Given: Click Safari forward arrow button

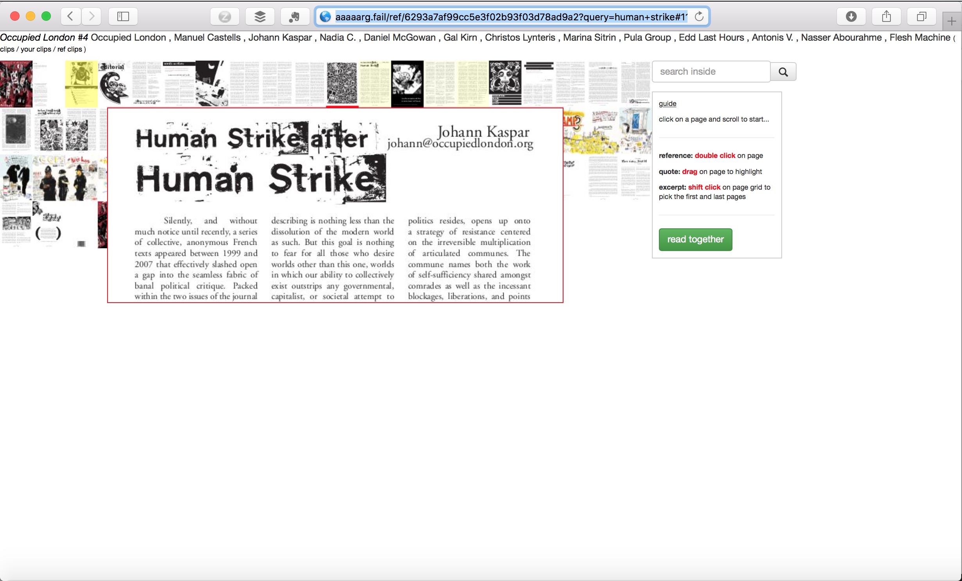Looking at the screenshot, I should 92,16.
